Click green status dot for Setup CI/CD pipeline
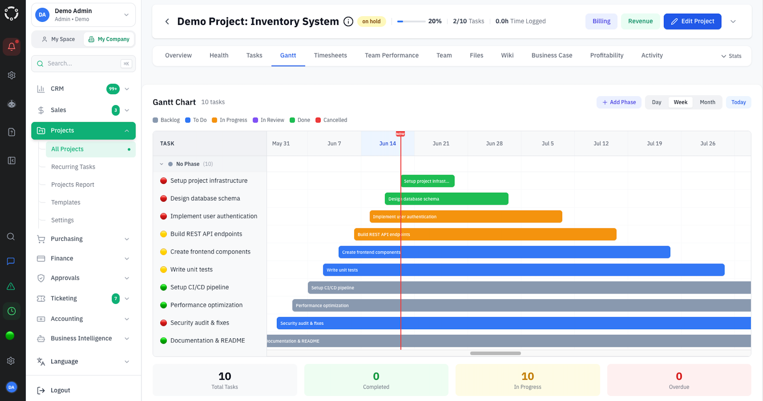Image resolution: width=763 pixels, height=401 pixels. click(164, 287)
